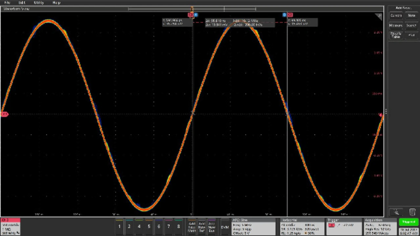Click the Waveform View title

(16, 9)
